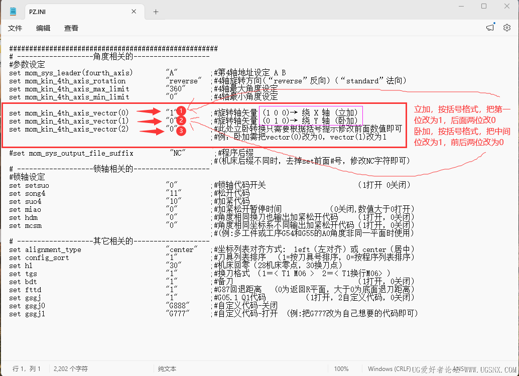Viewport: 519px width, 376px height.
Task: Click comment #G87回退距离
Action: [x=237, y=290]
